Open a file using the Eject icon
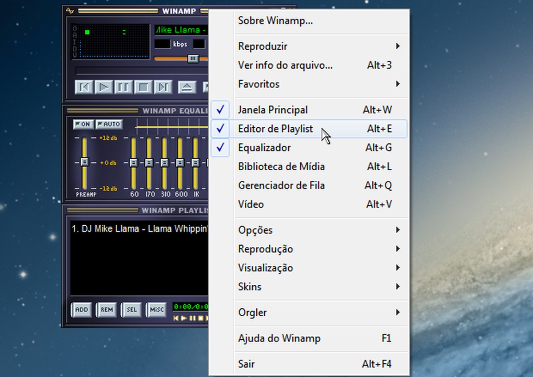 (x=187, y=87)
